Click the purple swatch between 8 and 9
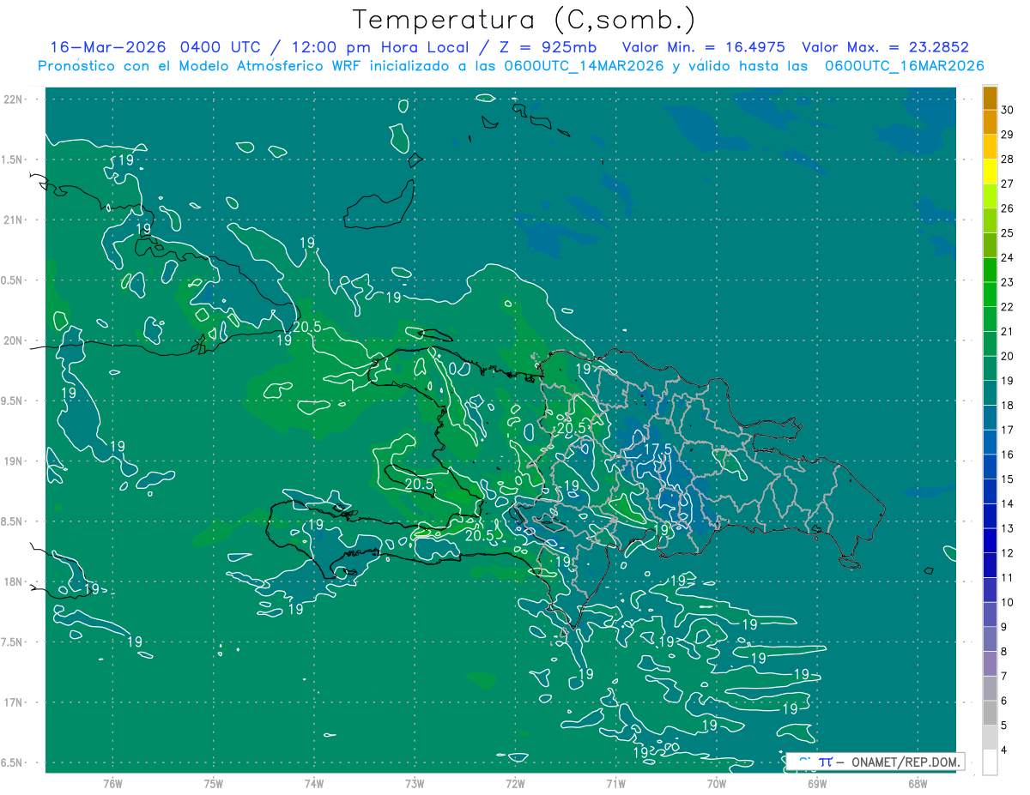Screen dimensions: 1030x795 pyautogui.click(x=990, y=640)
